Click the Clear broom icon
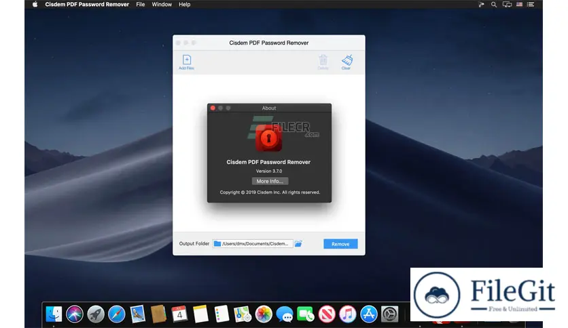Viewport: 568px width, 328px height. click(347, 62)
